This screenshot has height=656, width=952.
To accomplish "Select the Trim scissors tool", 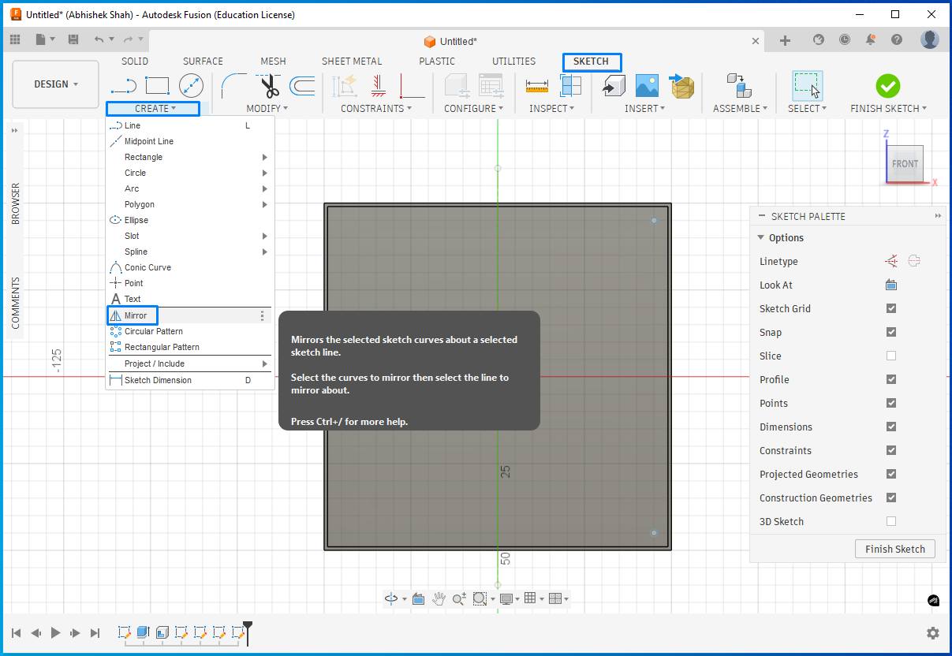I will [269, 85].
